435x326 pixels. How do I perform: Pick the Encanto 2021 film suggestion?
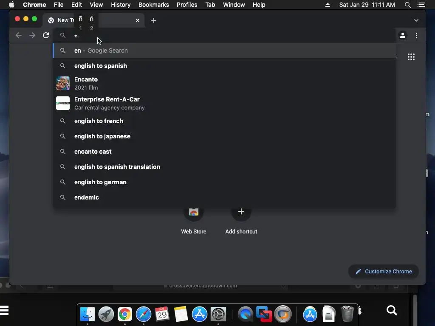(x=224, y=84)
